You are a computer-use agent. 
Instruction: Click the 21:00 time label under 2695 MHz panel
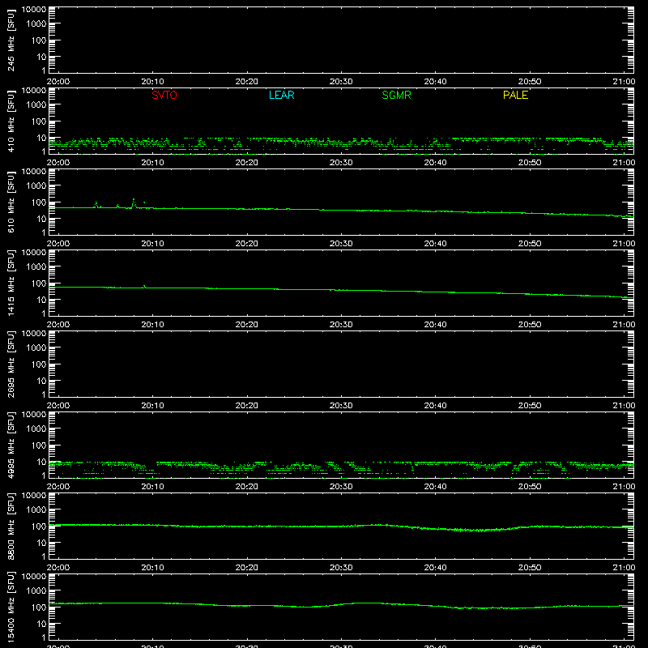coord(624,406)
